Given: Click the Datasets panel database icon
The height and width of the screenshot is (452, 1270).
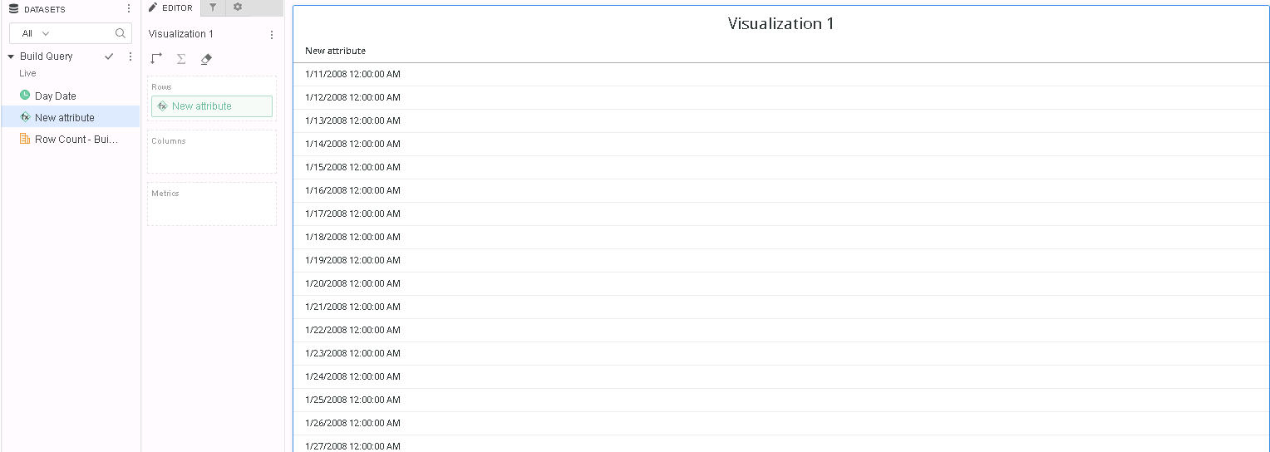Looking at the screenshot, I should (x=13, y=9).
